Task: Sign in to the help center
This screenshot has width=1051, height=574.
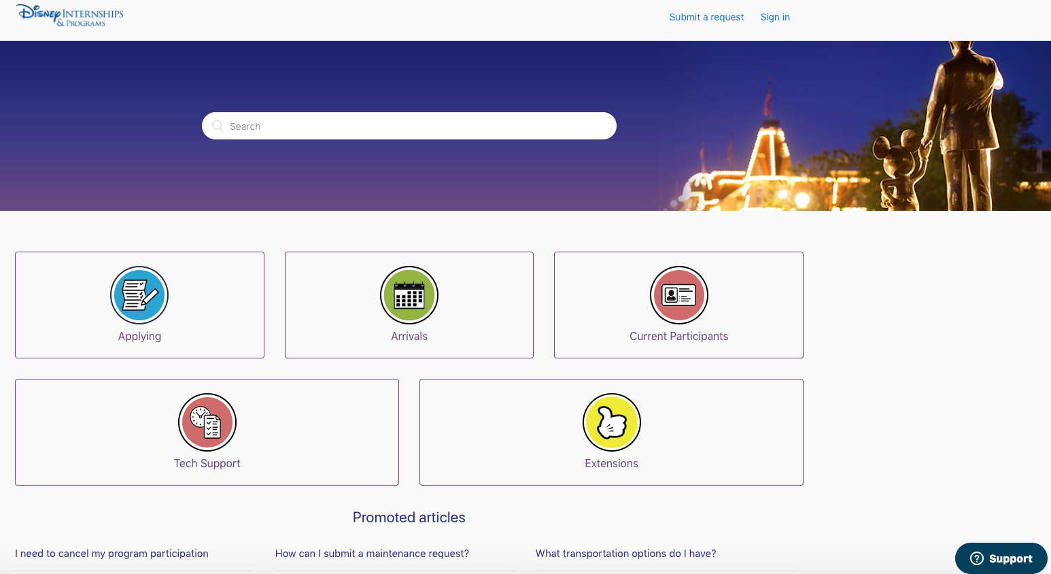Action: 774,16
